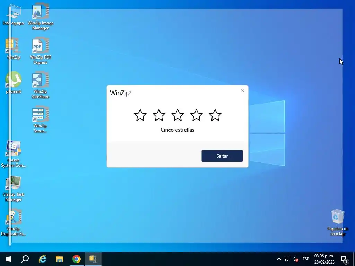The width and height of the screenshot is (355, 266).
Task: Select WinZip PDF Express shortcut
Action: [41, 51]
